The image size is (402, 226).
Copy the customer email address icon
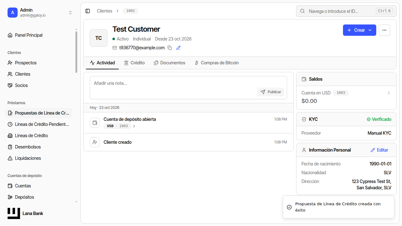pyautogui.click(x=170, y=48)
